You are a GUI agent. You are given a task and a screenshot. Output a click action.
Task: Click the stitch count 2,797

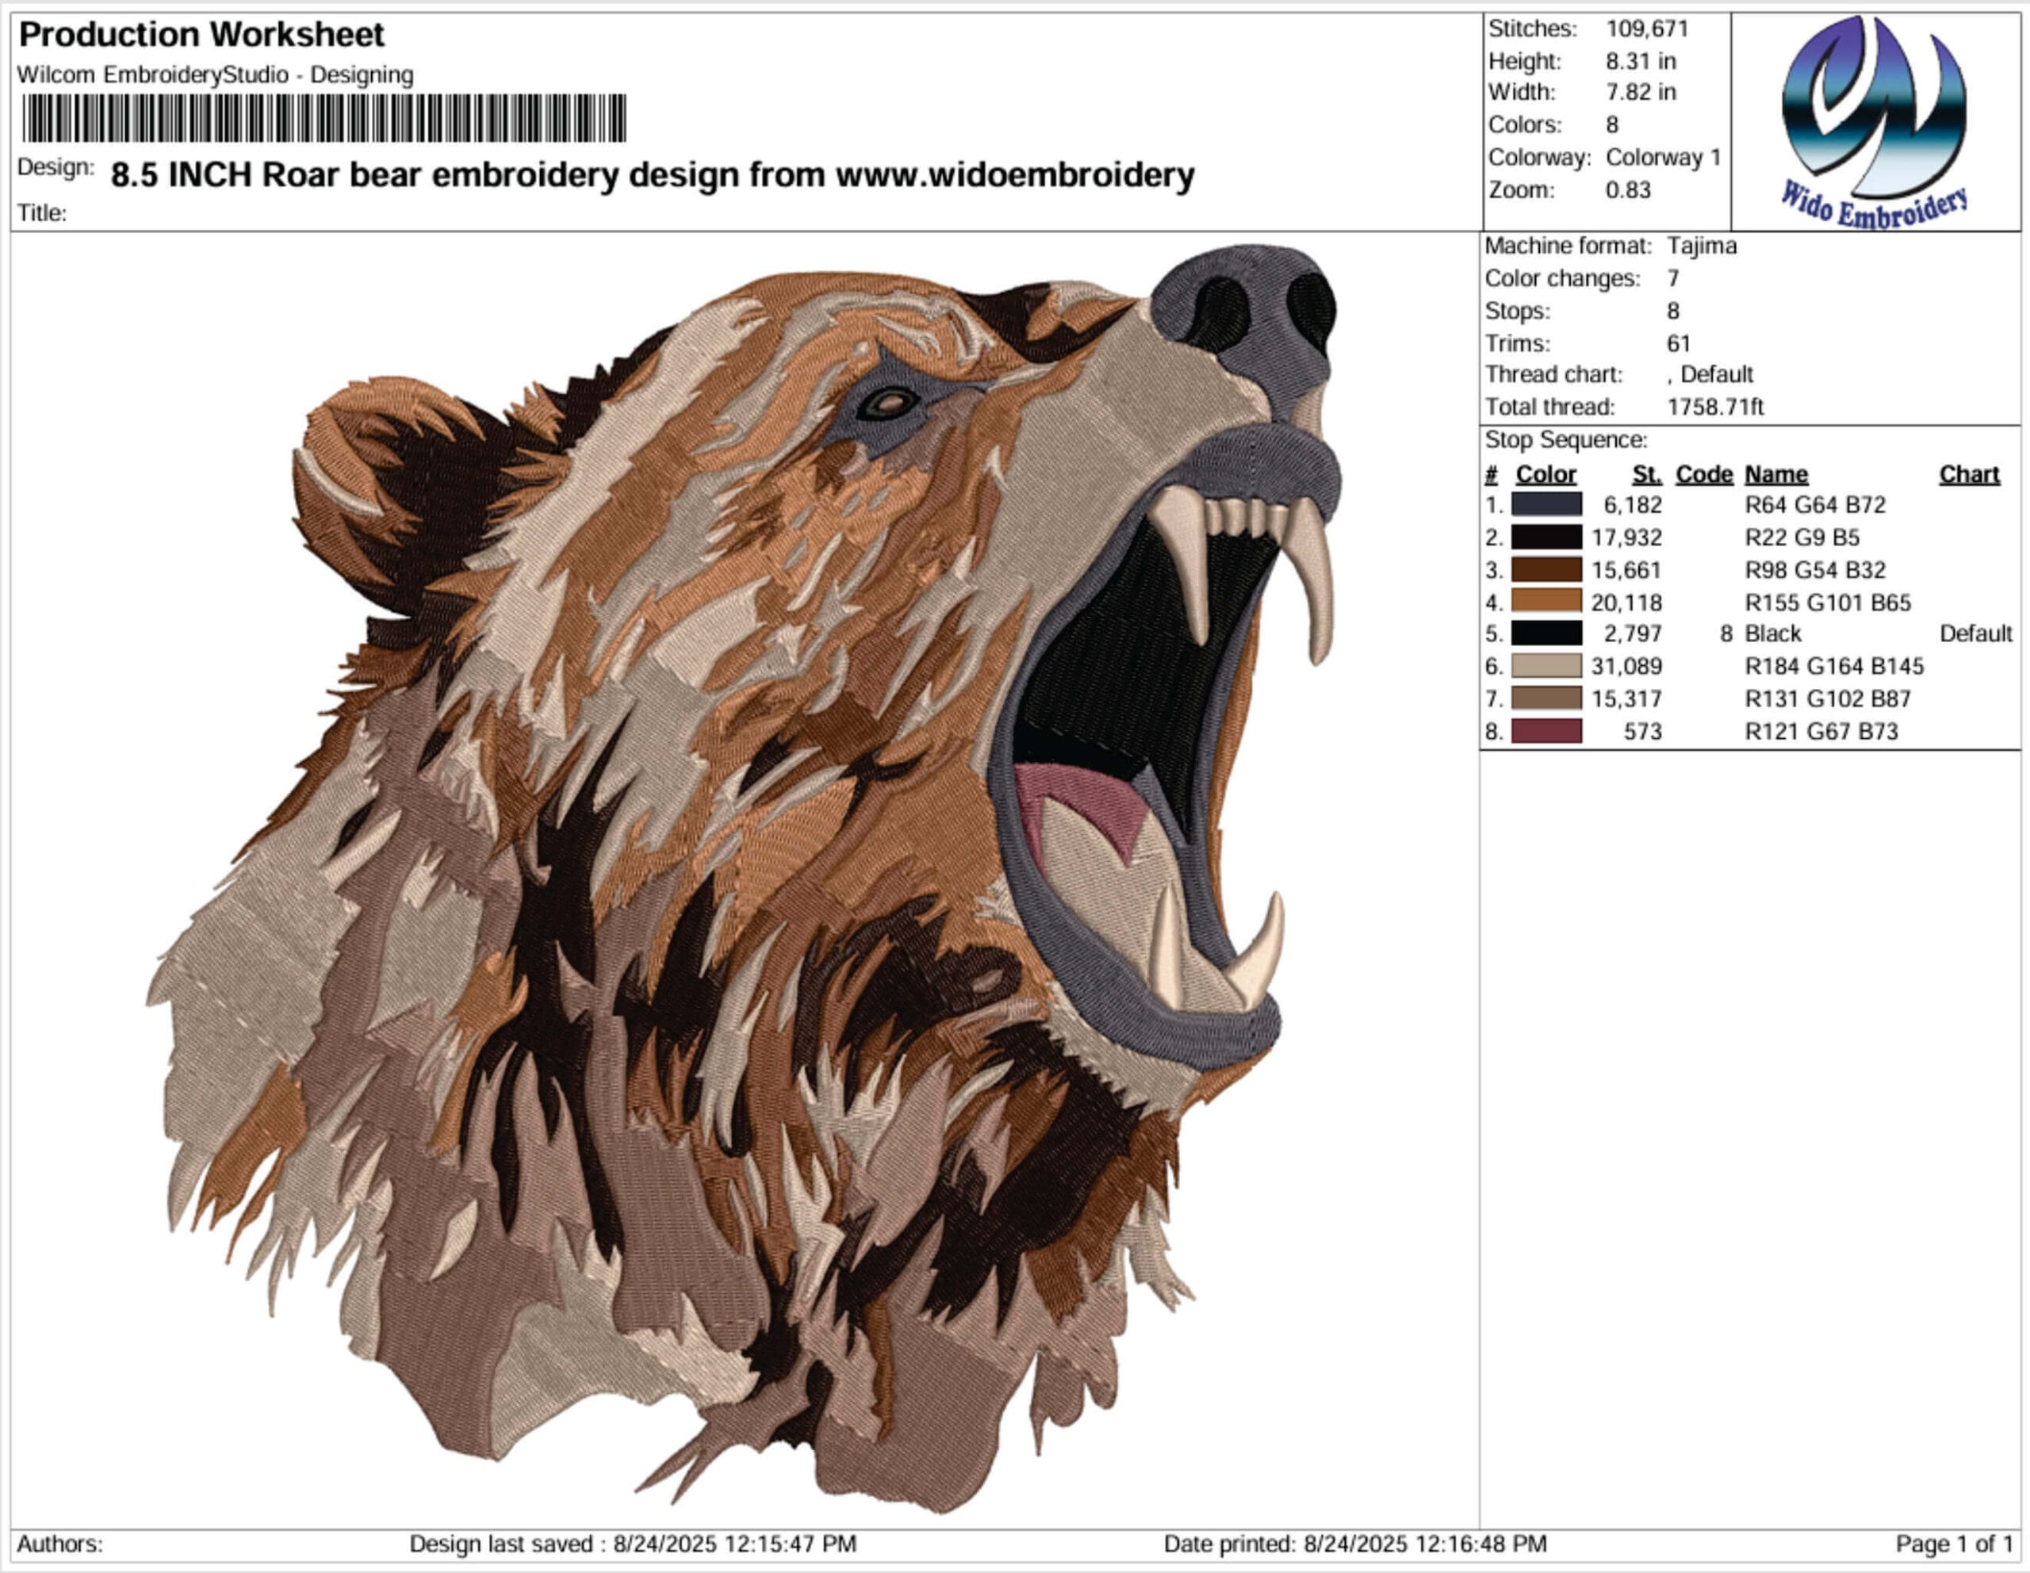(x=1632, y=633)
